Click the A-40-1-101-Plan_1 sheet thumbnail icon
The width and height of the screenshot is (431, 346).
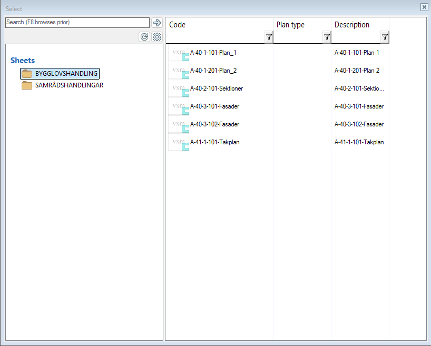pos(179,53)
